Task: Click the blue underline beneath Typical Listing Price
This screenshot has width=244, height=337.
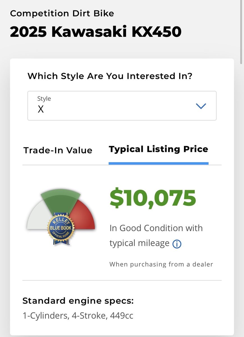Action: tap(158, 163)
